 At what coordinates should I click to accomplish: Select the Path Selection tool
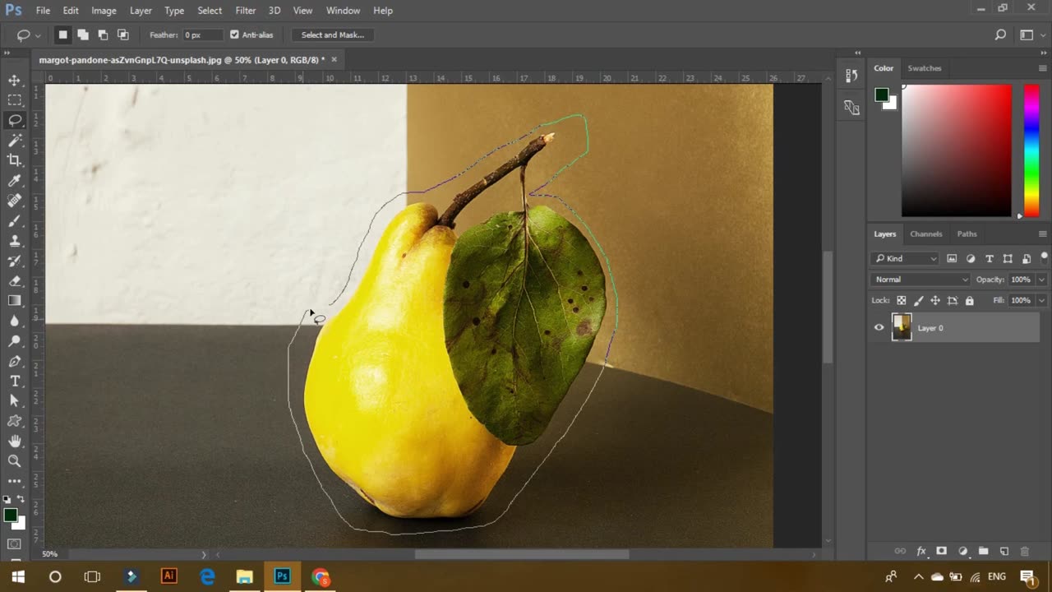tap(15, 400)
